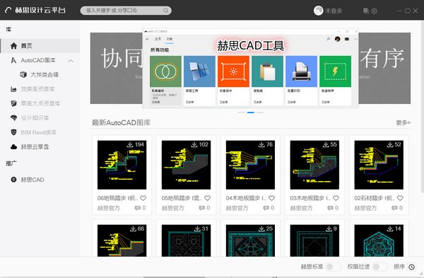
Task: Select the third banner slide indicator
Action: pyautogui.click(x=260, y=112)
